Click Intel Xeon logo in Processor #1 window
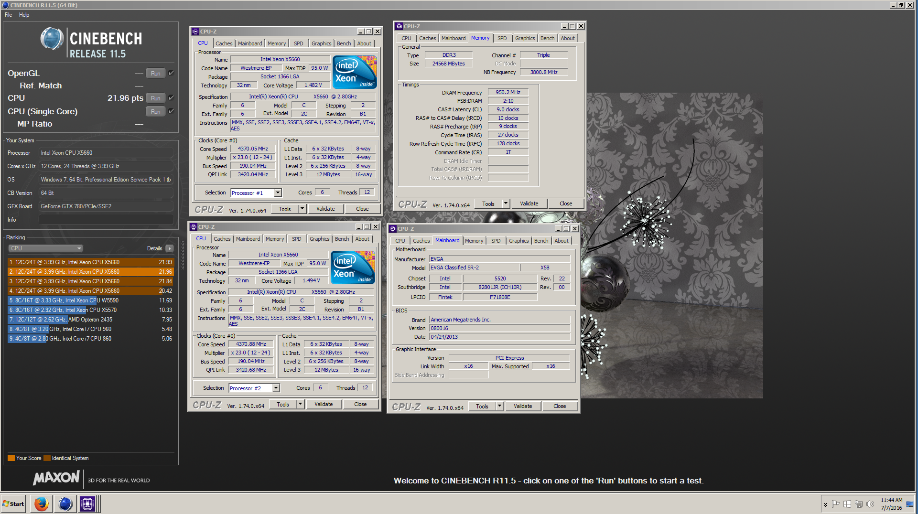This screenshot has height=514, width=918. coord(355,72)
